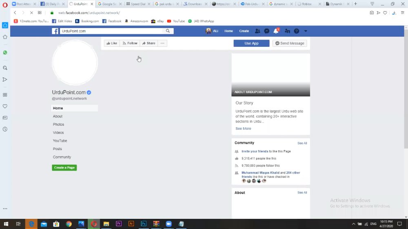Open the Friend Requests icon
The height and width of the screenshot is (229, 408).
pos(257,31)
